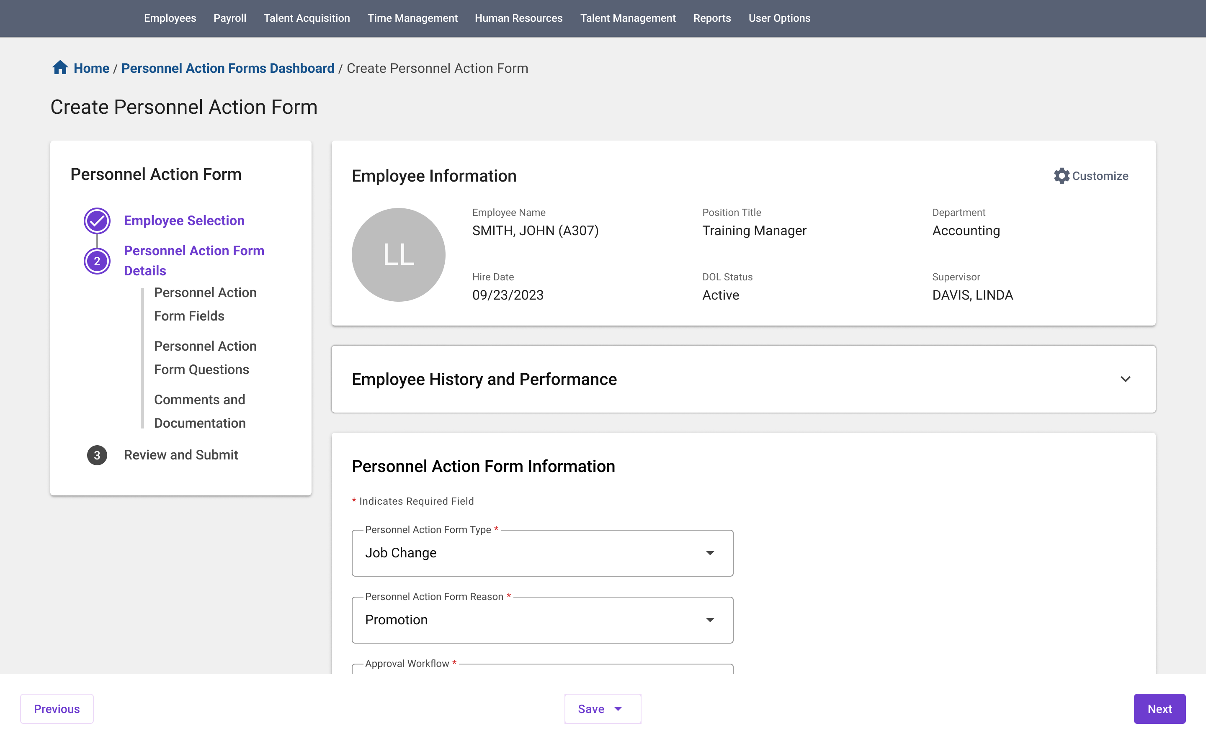Viewport: 1206px width, 744px height.
Task: Open the Payroll menu
Action: coord(229,18)
